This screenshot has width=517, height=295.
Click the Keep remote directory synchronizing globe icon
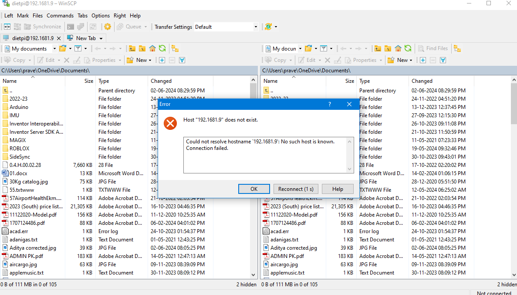click(268, 27)
